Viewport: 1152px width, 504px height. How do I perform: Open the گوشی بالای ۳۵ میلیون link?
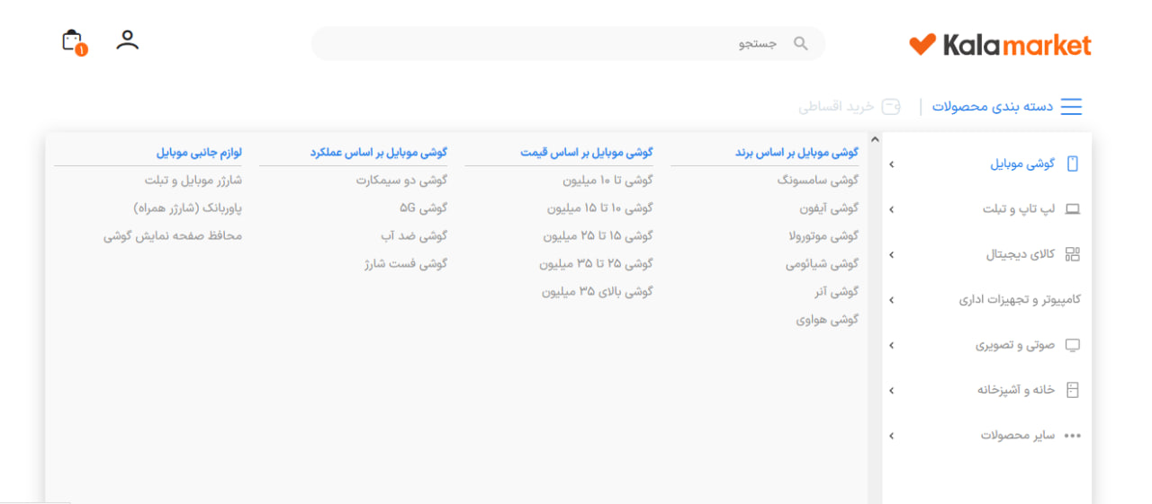(x=597, y=292)
